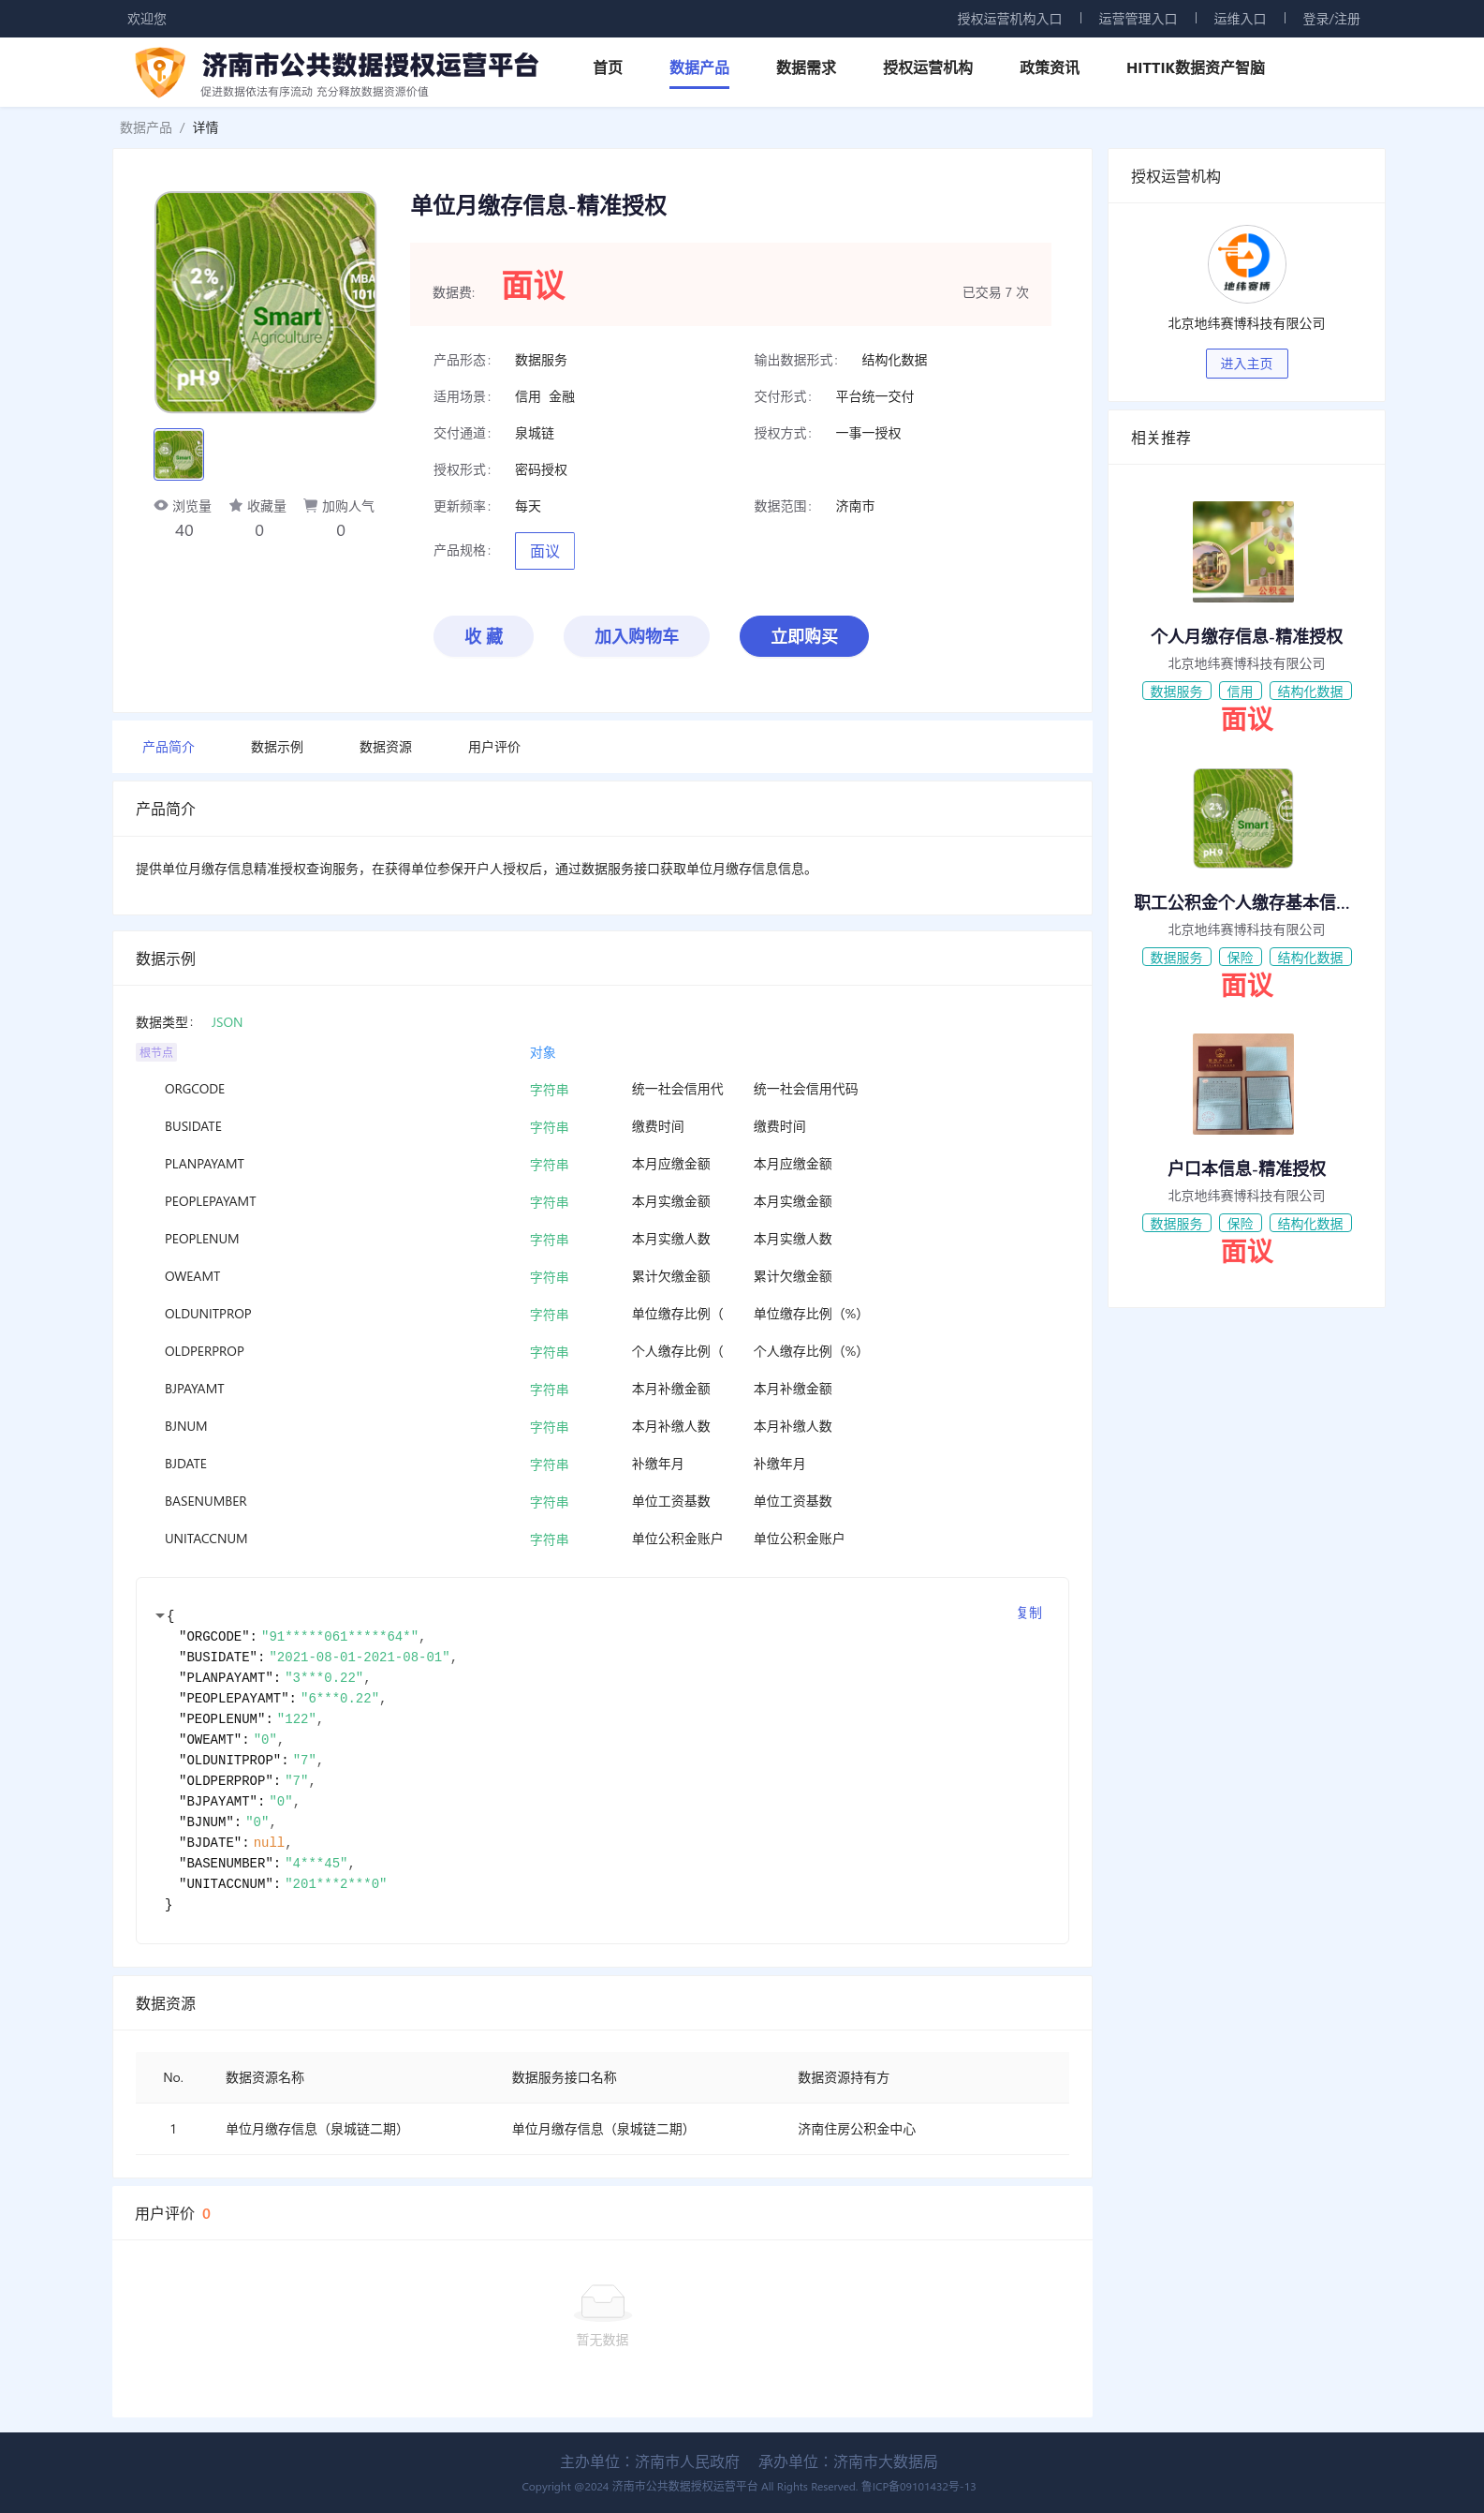Click the large Smart Agriculture product image
The image size is (1484, 2513).
pos(265,303)
